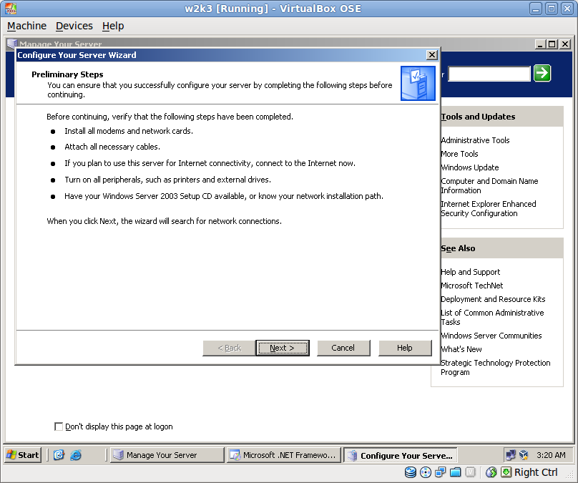Focus the search field in Manage Your Server
578x483 pixels.
tap(489, 74)
